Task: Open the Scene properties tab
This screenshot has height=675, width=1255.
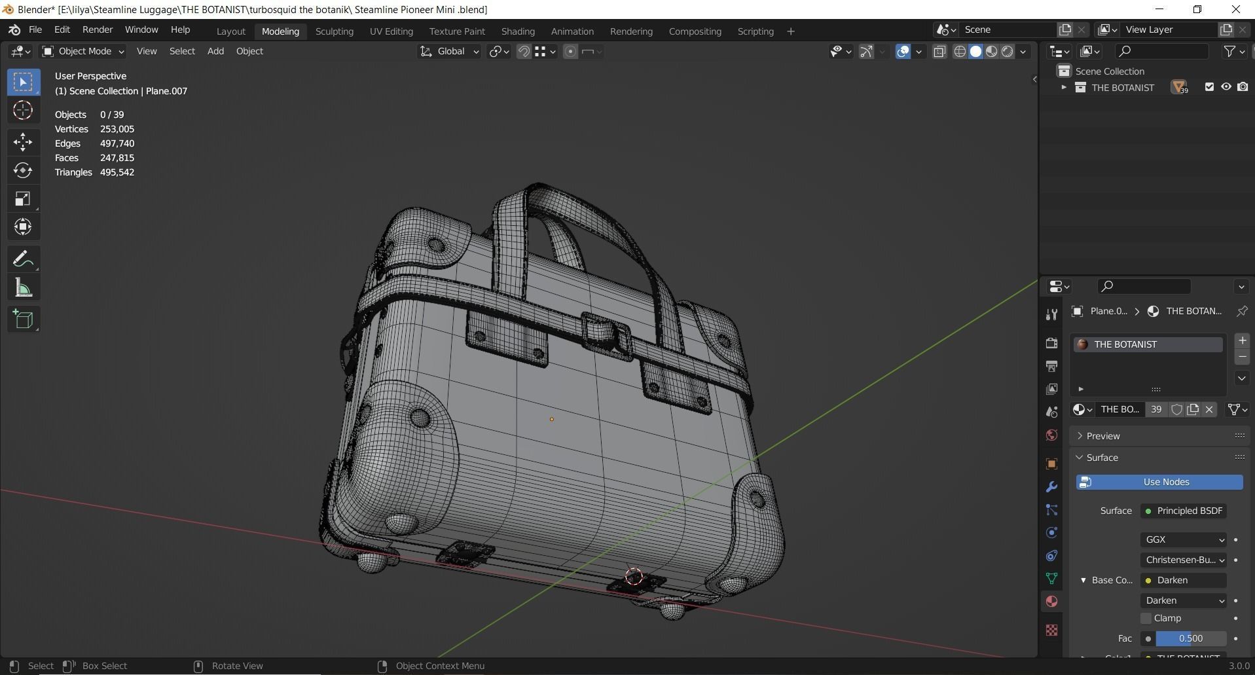Action: point(1051,412)
